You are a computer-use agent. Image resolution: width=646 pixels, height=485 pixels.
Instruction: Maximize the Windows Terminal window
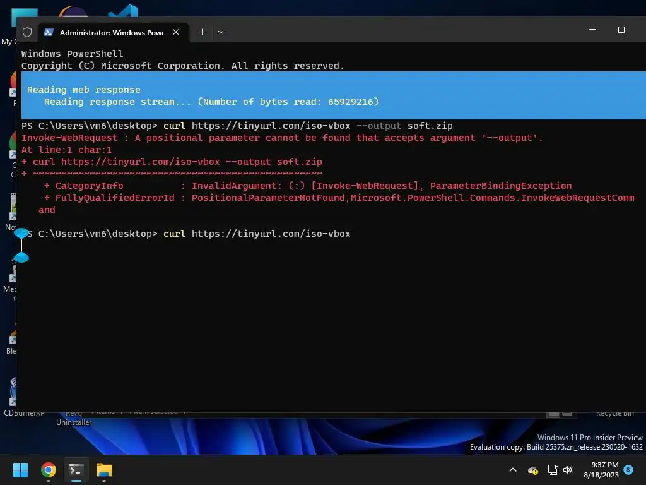(x=621, y=30)
